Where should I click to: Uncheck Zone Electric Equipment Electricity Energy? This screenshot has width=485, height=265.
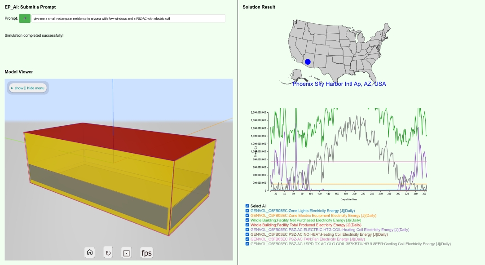pos(247,216)
